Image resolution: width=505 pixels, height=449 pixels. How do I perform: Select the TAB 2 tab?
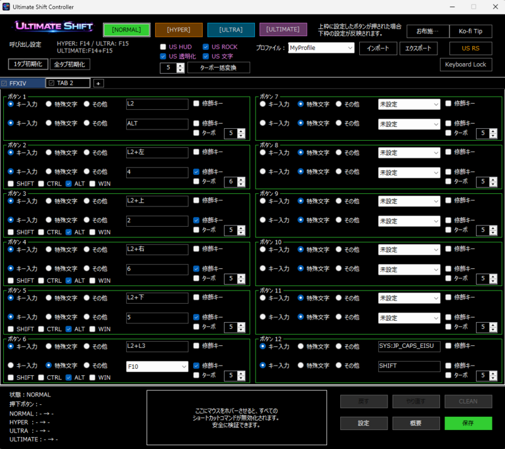coord(68,83)
